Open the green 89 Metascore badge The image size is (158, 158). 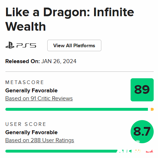point(142,90)
